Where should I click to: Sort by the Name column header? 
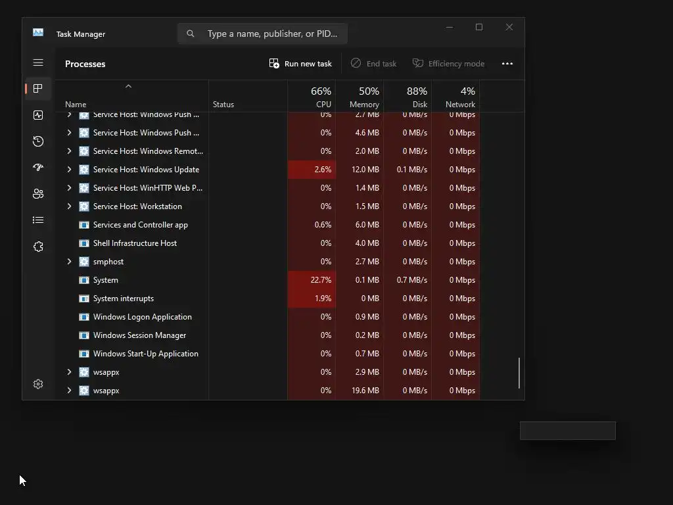(131, 96)
